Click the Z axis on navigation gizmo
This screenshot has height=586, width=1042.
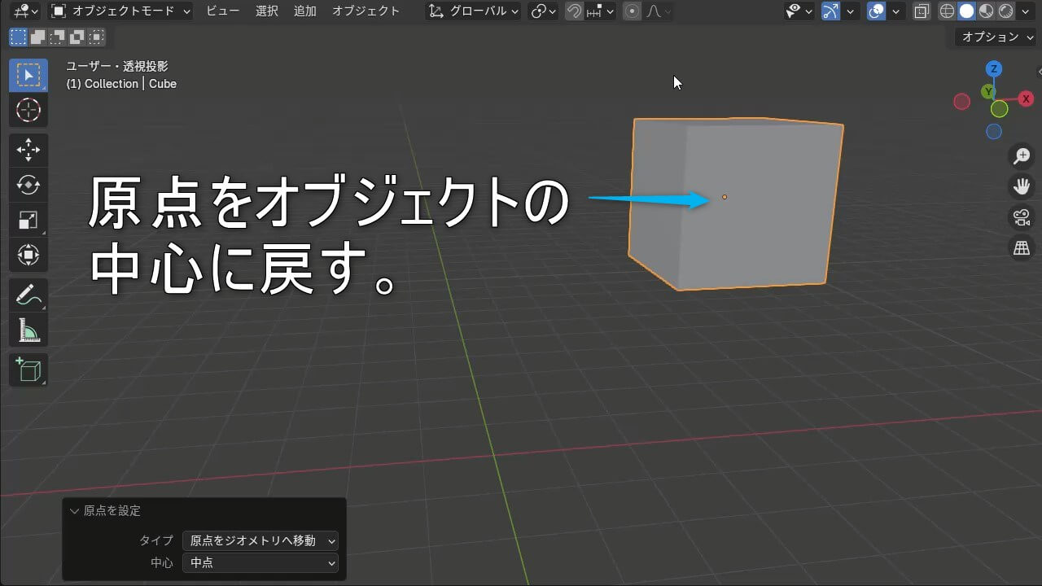click(994, 69)
